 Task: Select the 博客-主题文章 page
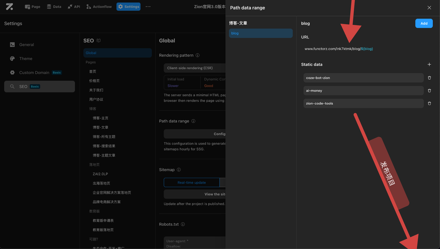click(104, 155)
